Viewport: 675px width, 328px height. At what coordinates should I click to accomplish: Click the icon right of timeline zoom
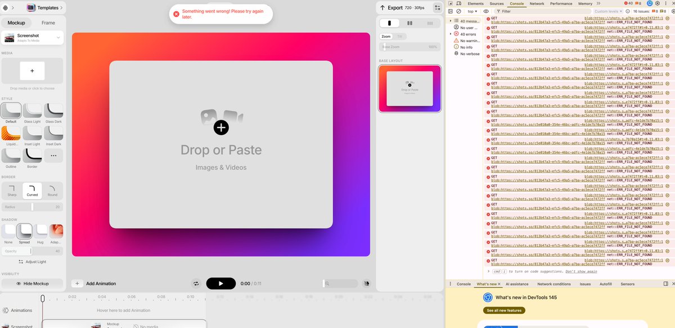[366, 284]
